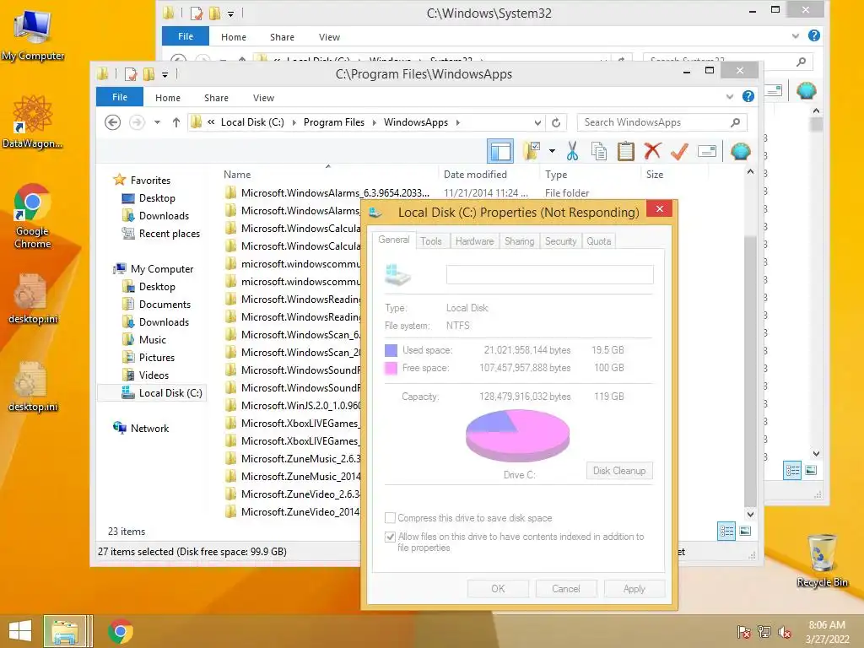
Task: Open Windows Start button
Action: point(20,631)
